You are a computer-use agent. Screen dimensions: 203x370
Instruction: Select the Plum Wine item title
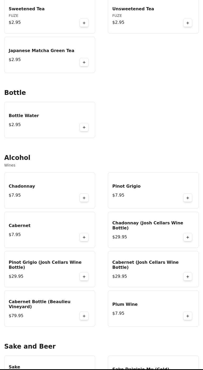(125, 304)
